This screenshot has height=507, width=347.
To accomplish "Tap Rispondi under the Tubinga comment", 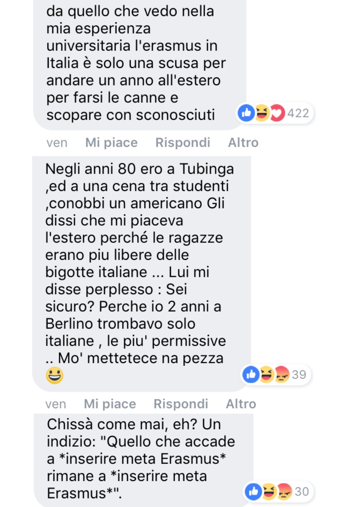I will [181, 404].
